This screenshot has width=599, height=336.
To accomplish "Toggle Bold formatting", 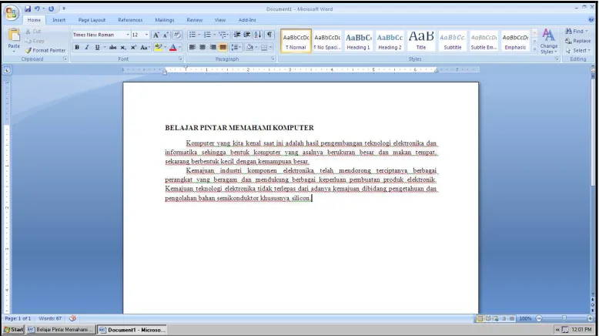I will click(x=77, y=48).
